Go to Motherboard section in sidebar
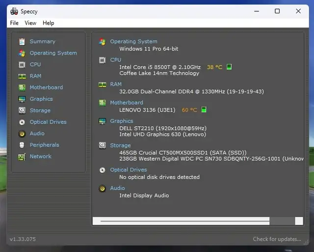The height and width of the screenshot is (252, 314). [46, 87]
